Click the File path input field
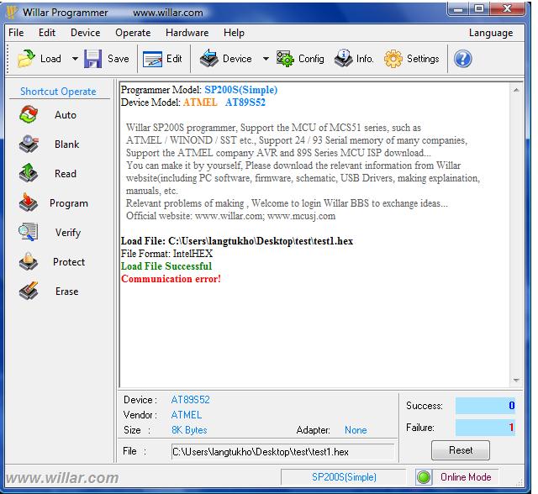 [282, 452]
